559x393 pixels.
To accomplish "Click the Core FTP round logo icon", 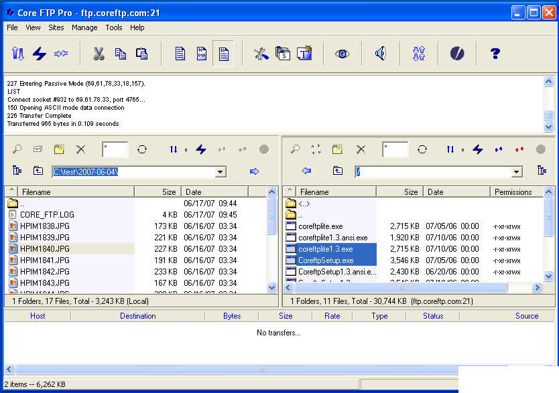I will point(457,54).
